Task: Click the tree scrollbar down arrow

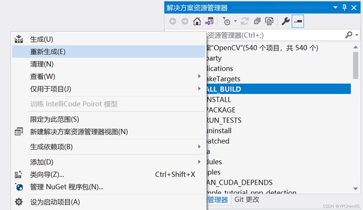Action: pos(356,189)
